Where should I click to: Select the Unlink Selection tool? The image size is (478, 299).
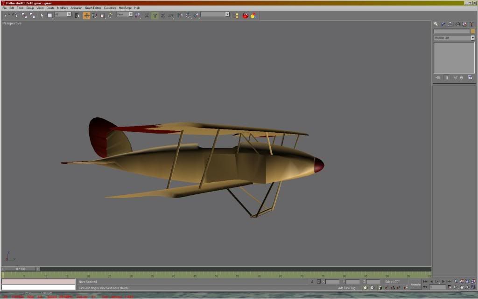pyautogui.click(x=32, y=15)
